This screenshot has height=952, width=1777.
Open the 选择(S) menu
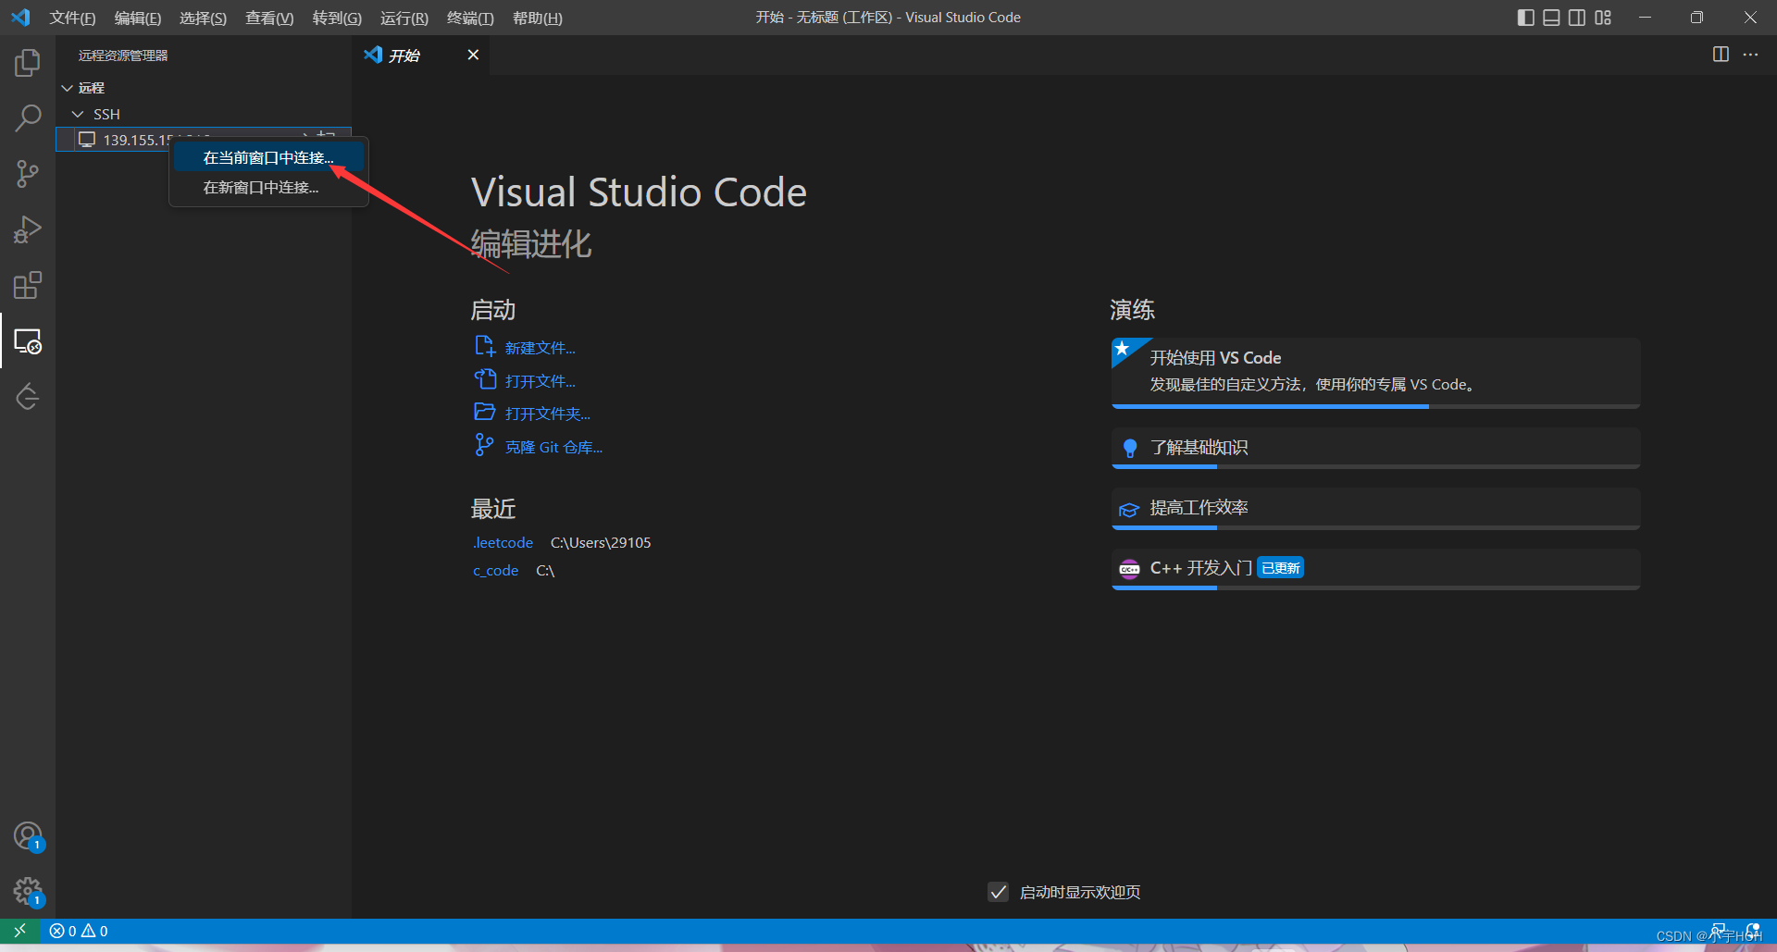[x=203, y=18]
